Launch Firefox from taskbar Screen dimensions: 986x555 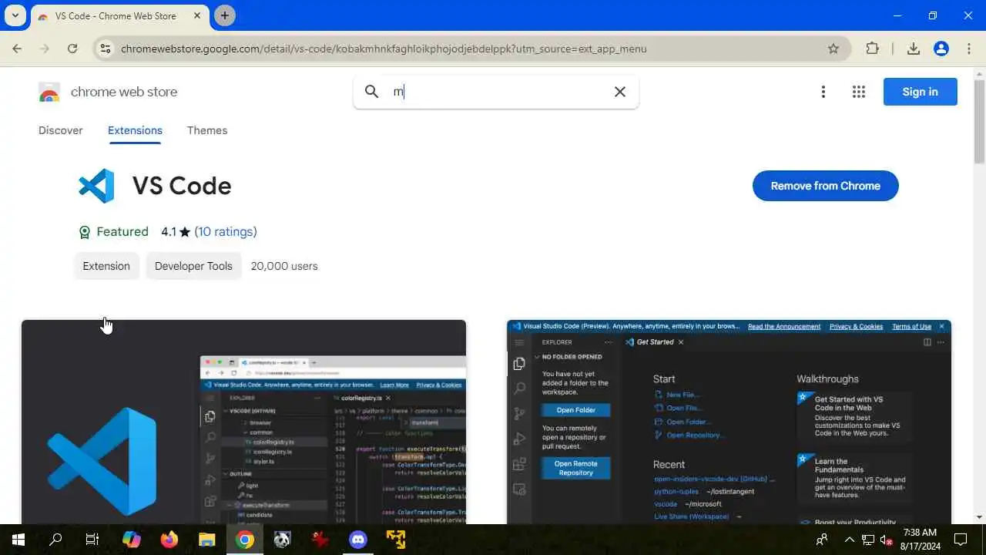[169, 540]
